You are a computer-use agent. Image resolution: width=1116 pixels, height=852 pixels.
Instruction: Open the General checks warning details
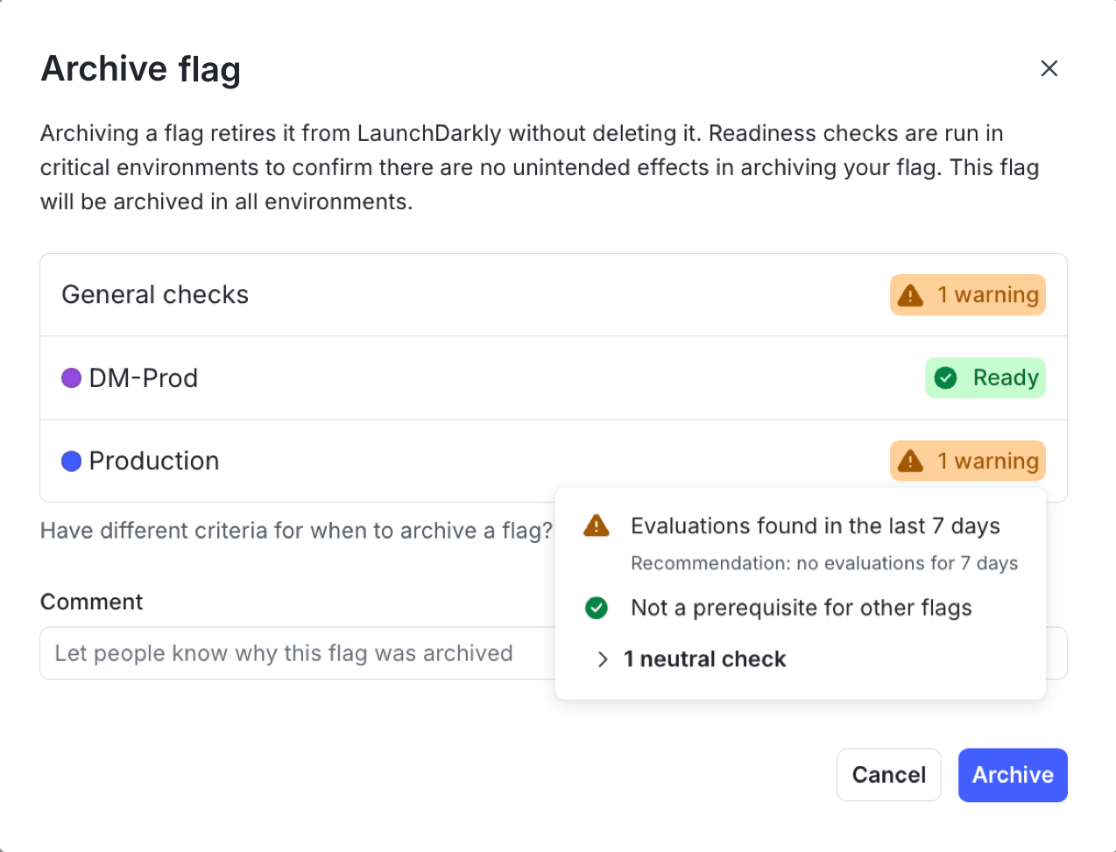pos(967,295)
